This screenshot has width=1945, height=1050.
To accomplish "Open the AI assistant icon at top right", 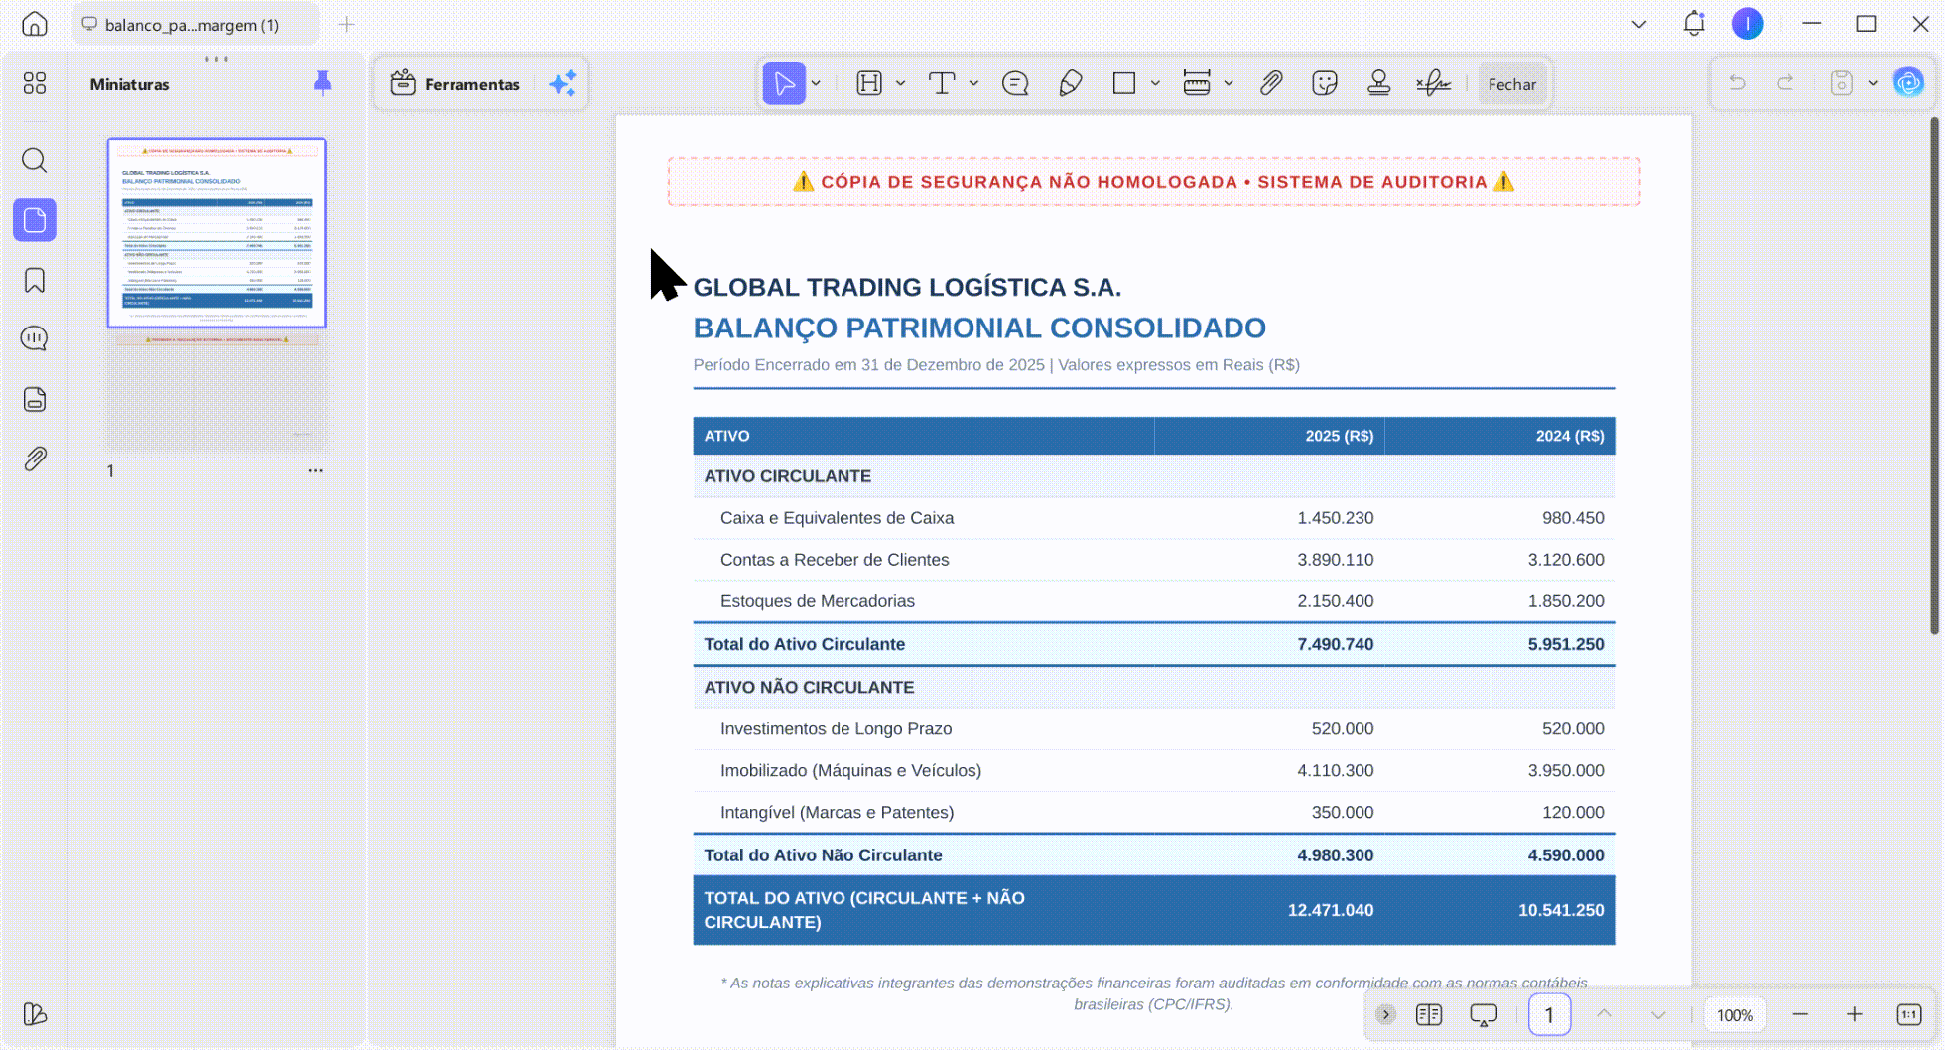I will coord(1908,83).
